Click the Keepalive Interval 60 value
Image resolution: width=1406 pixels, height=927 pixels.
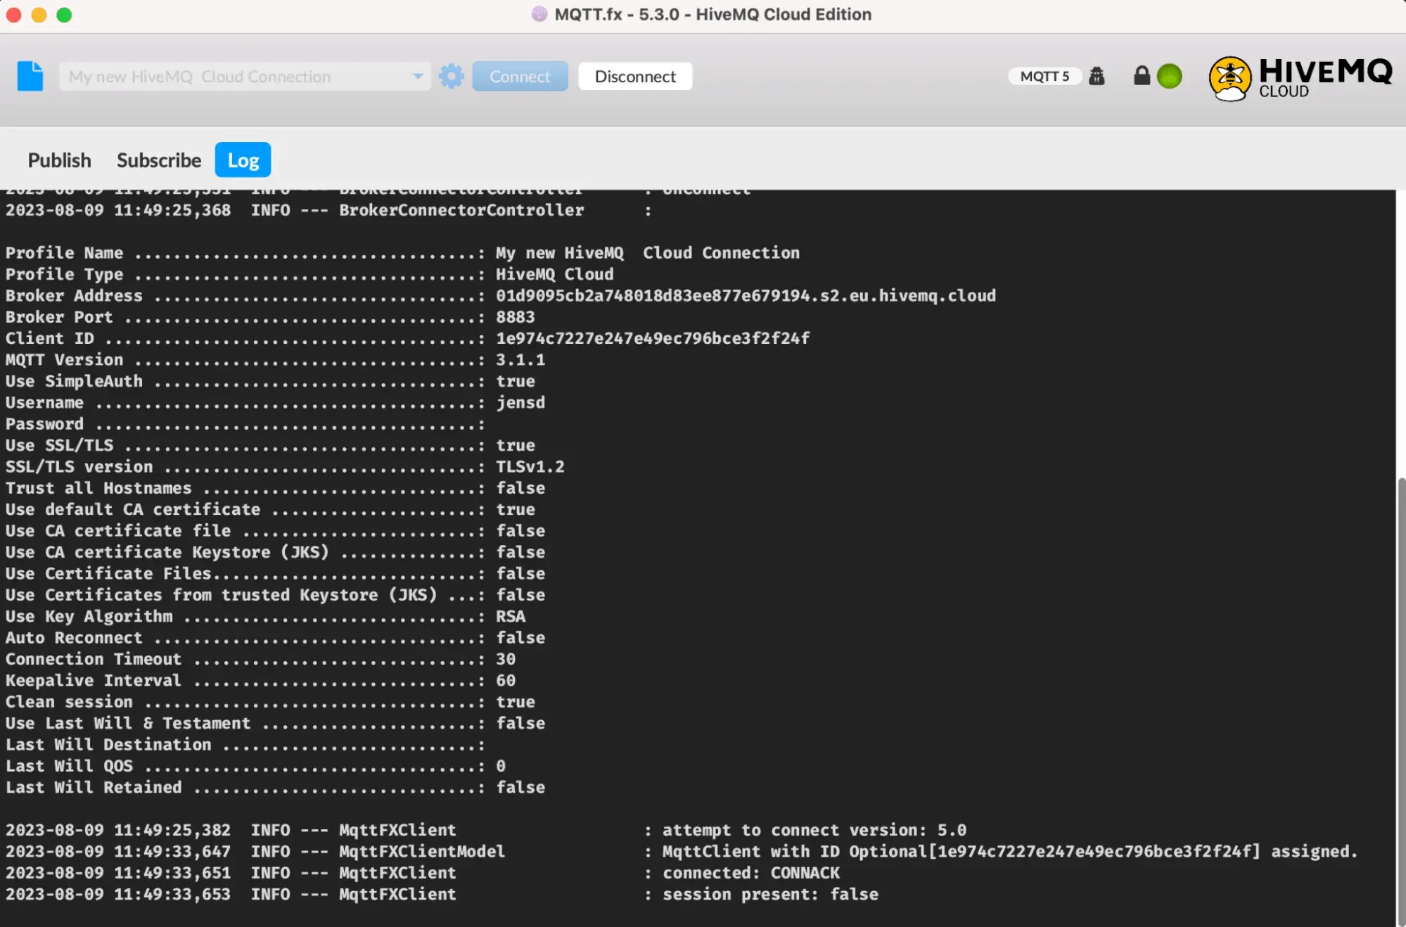[505, 680]
